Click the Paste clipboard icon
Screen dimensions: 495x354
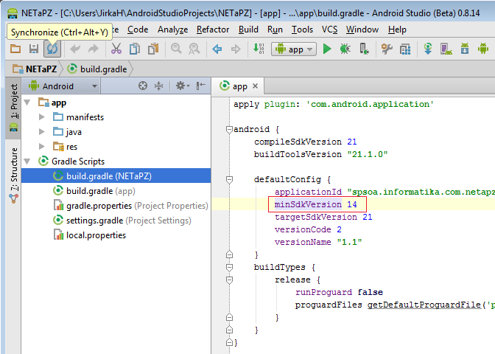(x=153, y=49)
